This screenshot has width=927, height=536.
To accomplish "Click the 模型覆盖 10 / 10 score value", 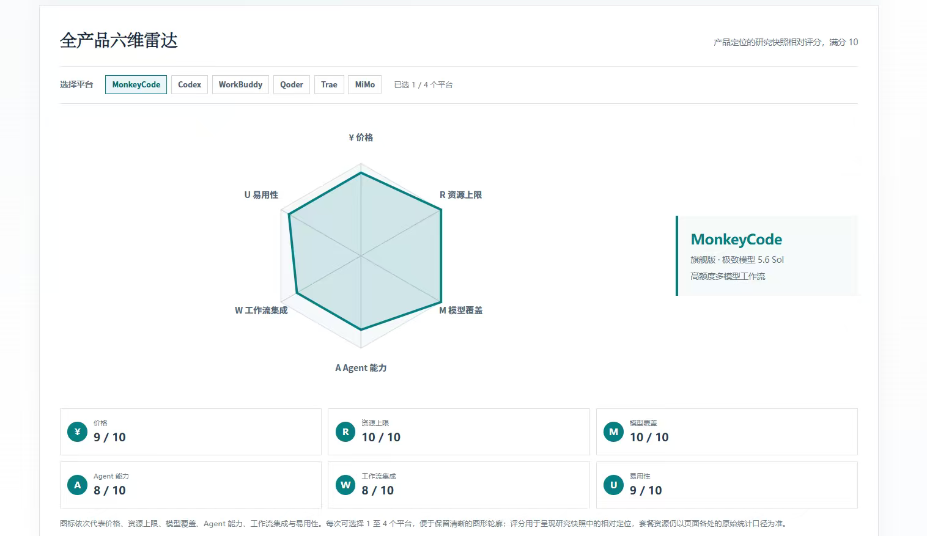I will tap(649, 438).
